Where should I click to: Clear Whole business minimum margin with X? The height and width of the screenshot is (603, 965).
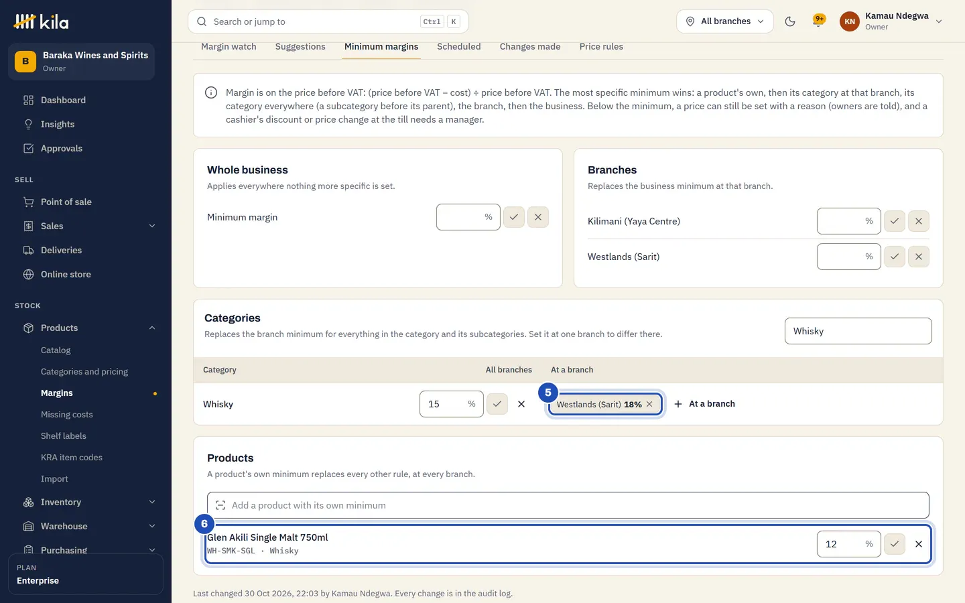(x=538, y=217)
